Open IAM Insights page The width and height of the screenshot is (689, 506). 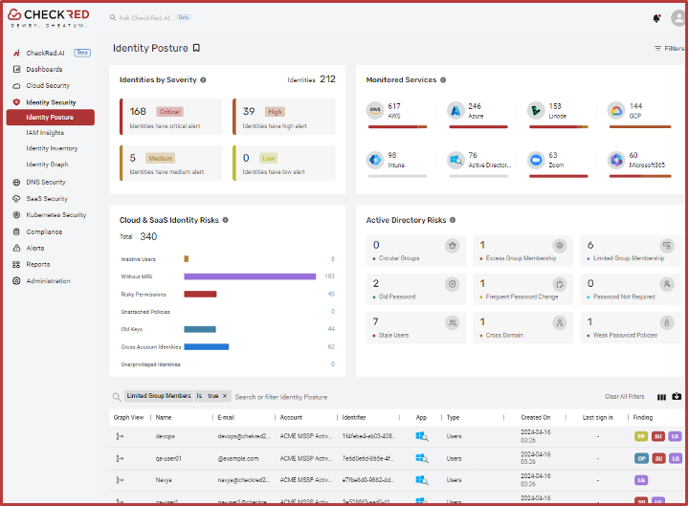(45, 133)
